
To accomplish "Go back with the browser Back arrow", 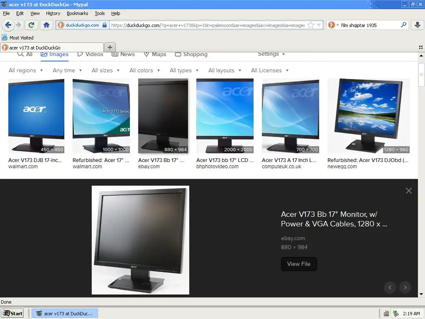I will [x=8, y=25].
